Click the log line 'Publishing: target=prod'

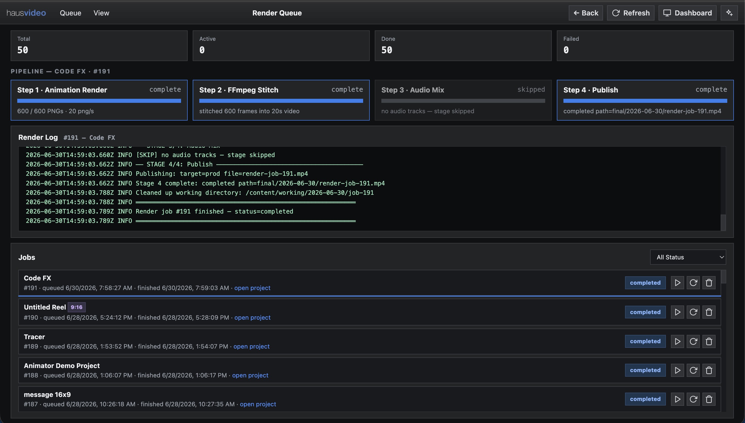pos(167,174)
